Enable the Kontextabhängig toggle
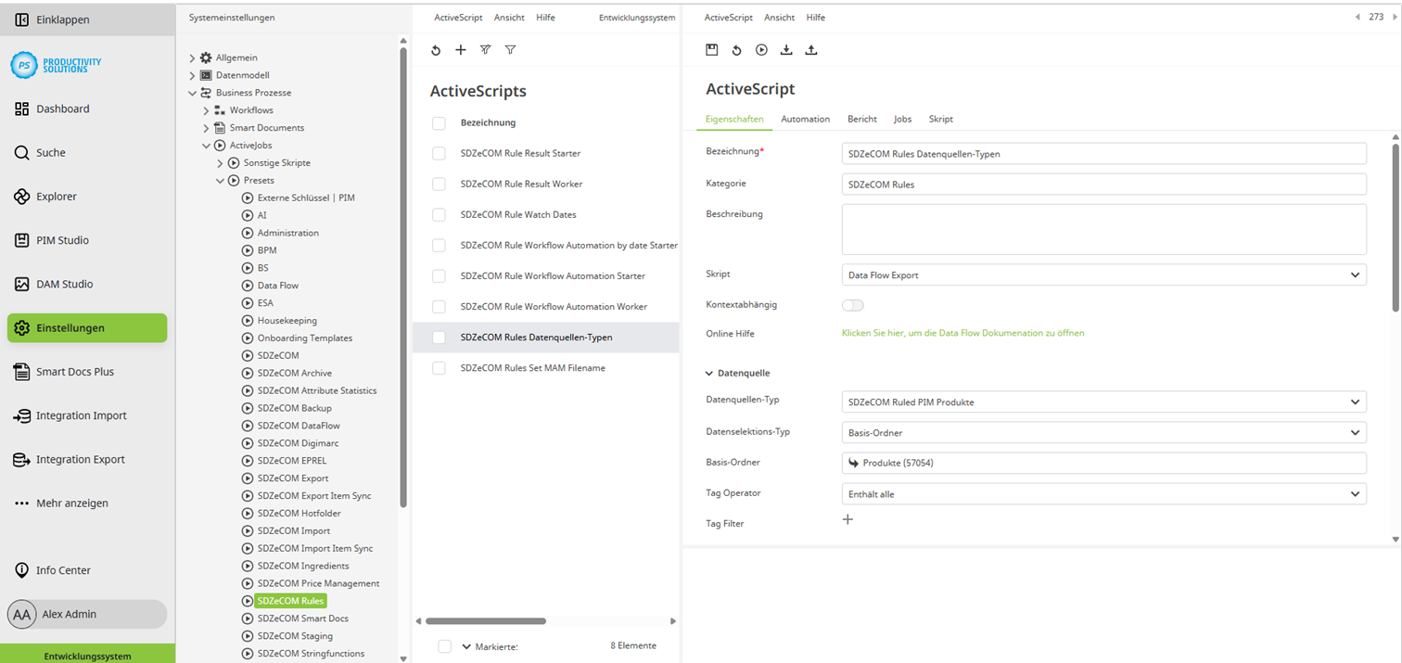This screenshot has width=1402, height=663. [x=851, y=304]
